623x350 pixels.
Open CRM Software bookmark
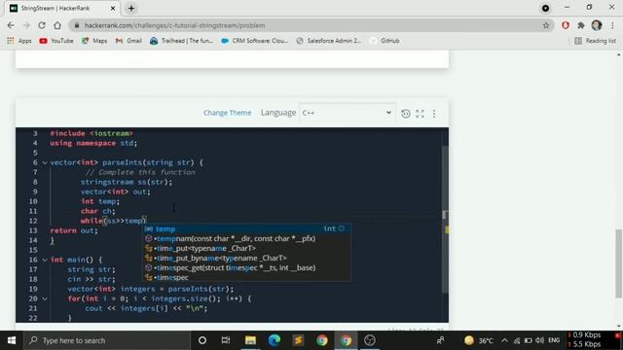coord(254,41)
